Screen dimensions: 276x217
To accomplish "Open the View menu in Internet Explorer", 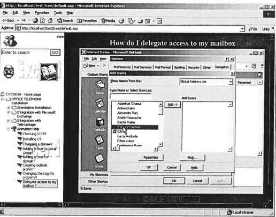I will coord(26,13).
